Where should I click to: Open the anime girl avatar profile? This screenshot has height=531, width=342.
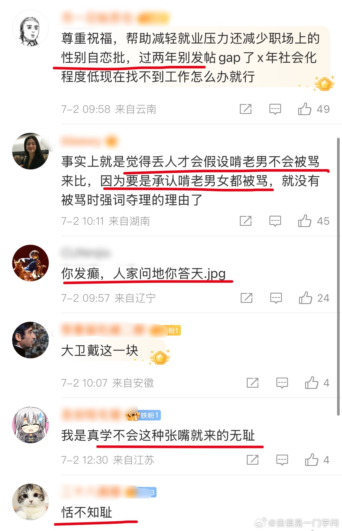tap(30, 425)
